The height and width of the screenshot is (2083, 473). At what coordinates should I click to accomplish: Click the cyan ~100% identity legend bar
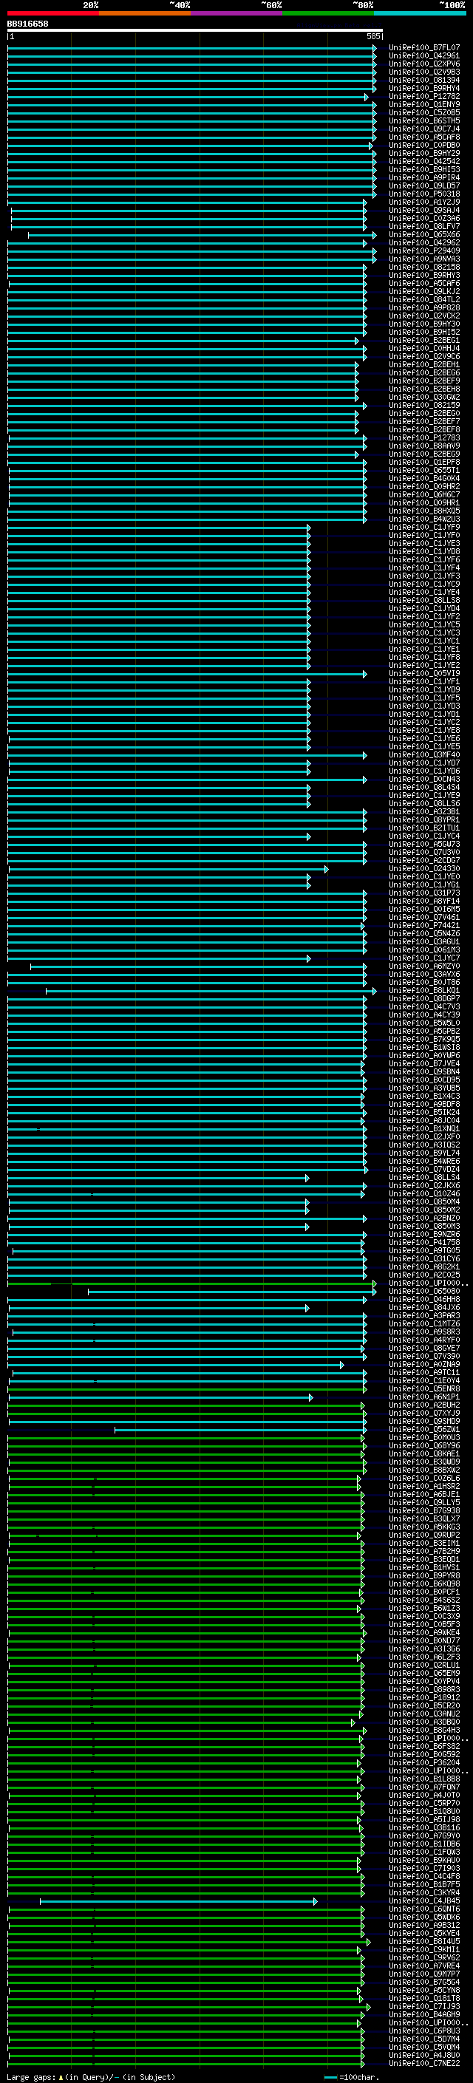click(420, 13)
